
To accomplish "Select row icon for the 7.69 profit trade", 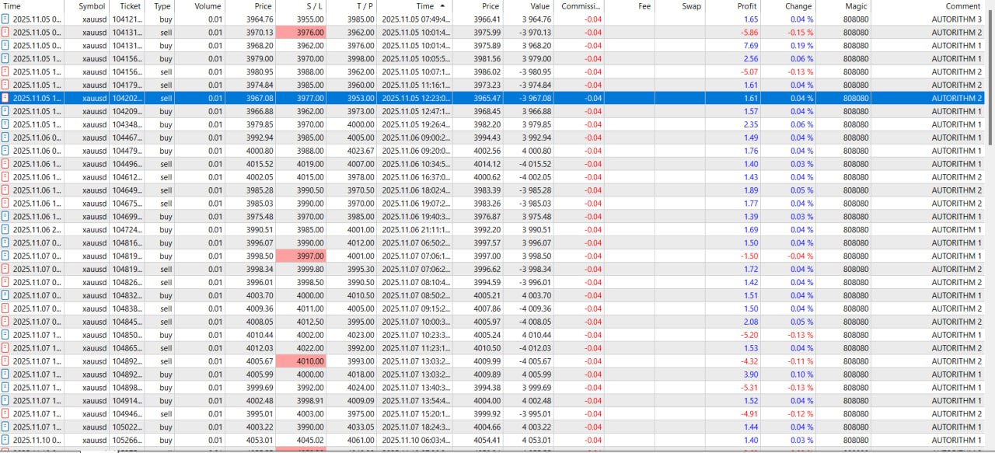I will click(x=6, y=46).
